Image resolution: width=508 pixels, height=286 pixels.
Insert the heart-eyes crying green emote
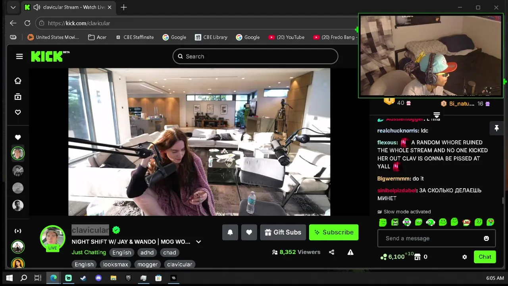491,222
